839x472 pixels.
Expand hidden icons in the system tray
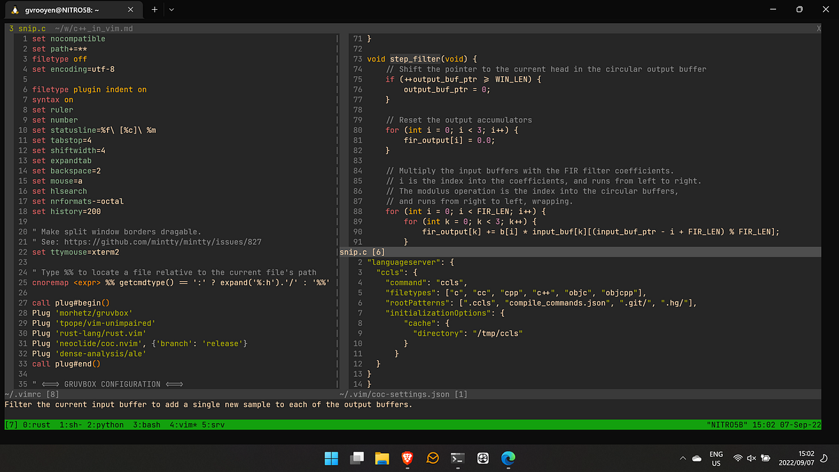[x=683, y=459]
